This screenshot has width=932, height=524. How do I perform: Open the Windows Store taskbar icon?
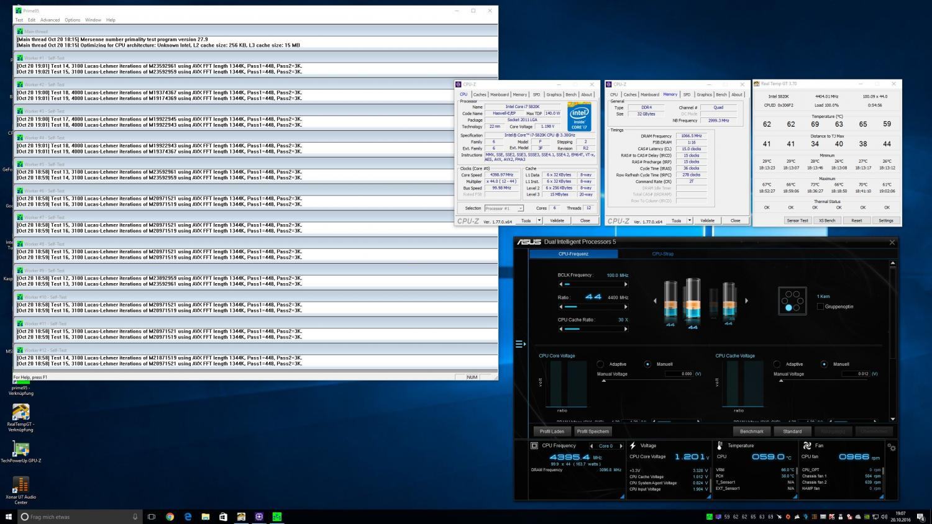pos(223,517)
